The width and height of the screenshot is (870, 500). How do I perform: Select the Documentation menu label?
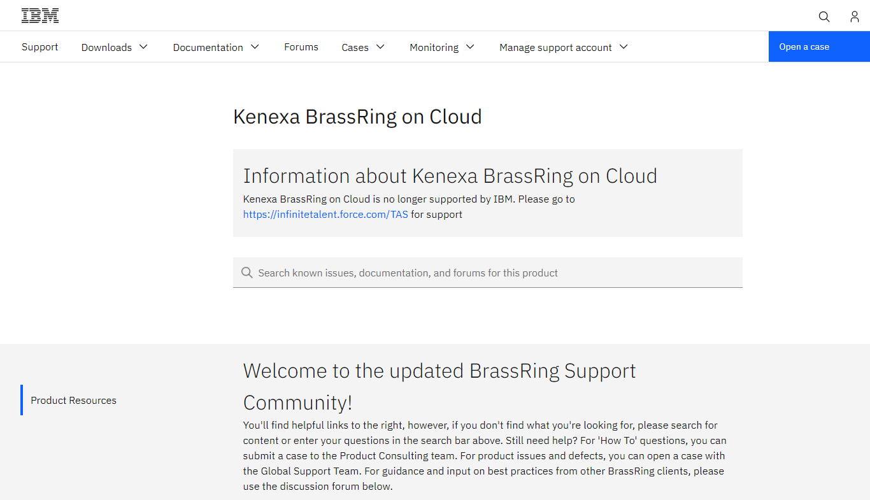[x=208, y=47]
